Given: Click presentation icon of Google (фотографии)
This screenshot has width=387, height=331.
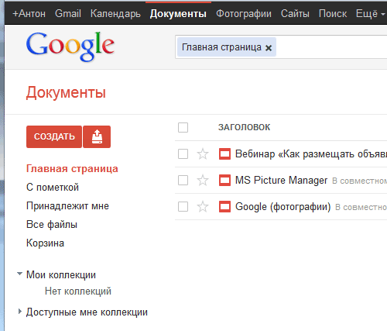Looking at the screenshot, I should click(x=224, y=207).
